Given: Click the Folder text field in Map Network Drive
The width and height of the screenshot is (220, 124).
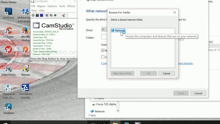Looking at the screenshot, I should tap(104, 37).
